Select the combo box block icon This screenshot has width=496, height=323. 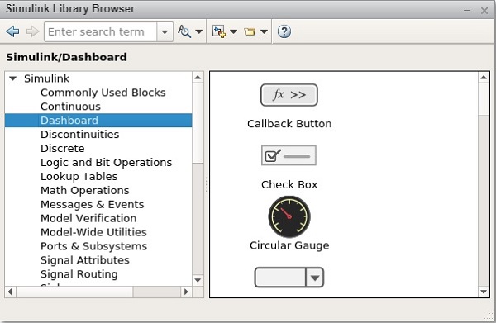pyautogui.click(x=289, y=278)
